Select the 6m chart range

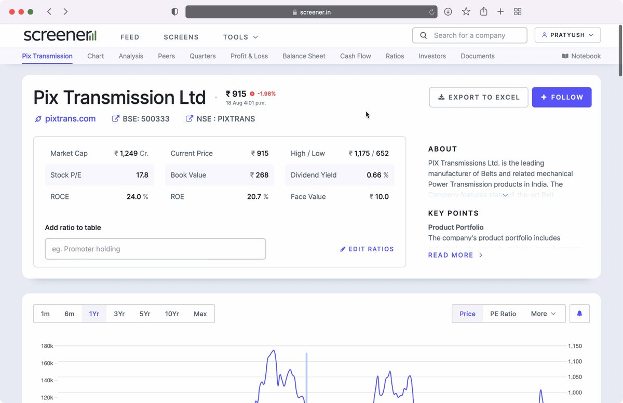click(x=69, y=314)
